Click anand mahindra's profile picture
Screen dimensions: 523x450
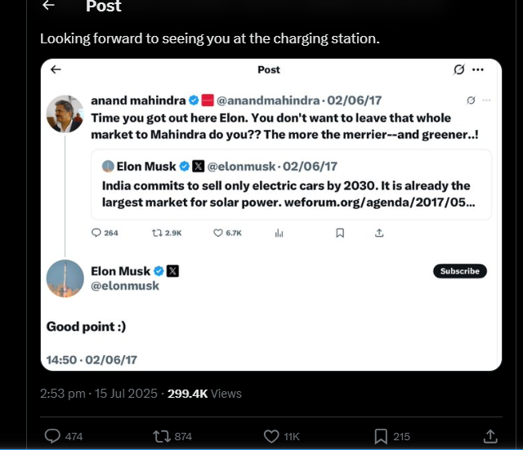tap(65, 114)
